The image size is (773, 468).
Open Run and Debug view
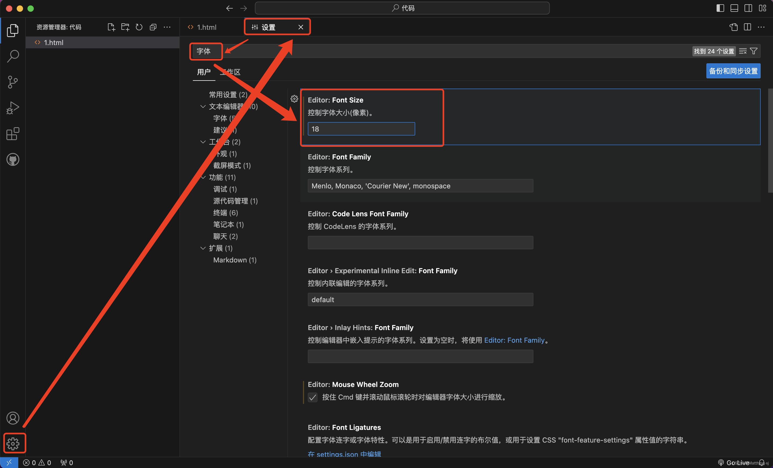coord(13,108)
